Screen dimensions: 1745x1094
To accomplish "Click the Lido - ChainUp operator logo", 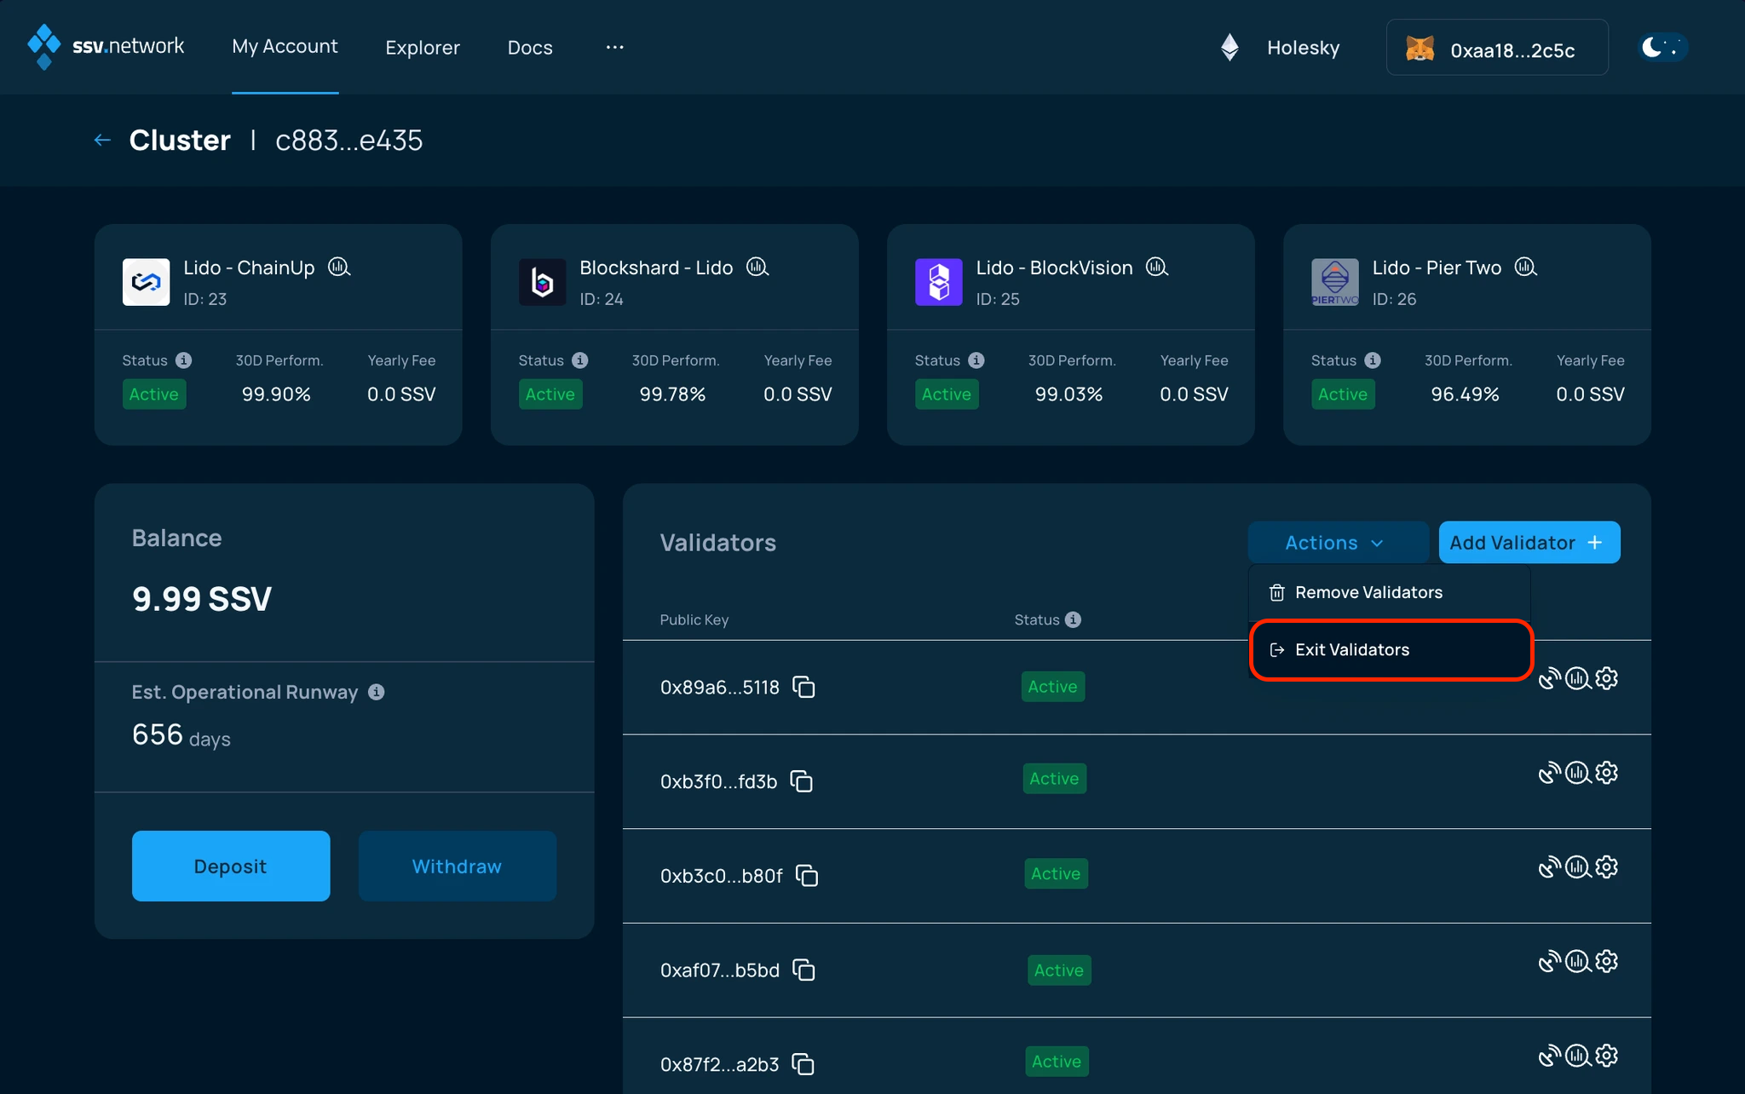I will (x=146, y=282).
